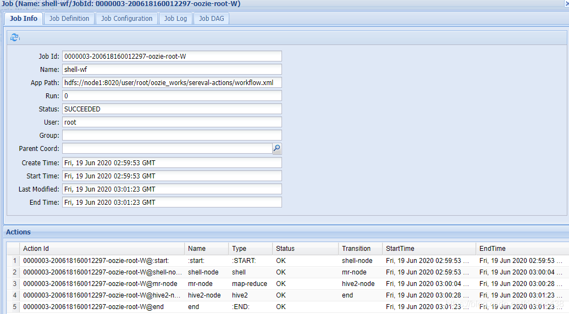
Task: Close the job window
Action: [566, 3]
